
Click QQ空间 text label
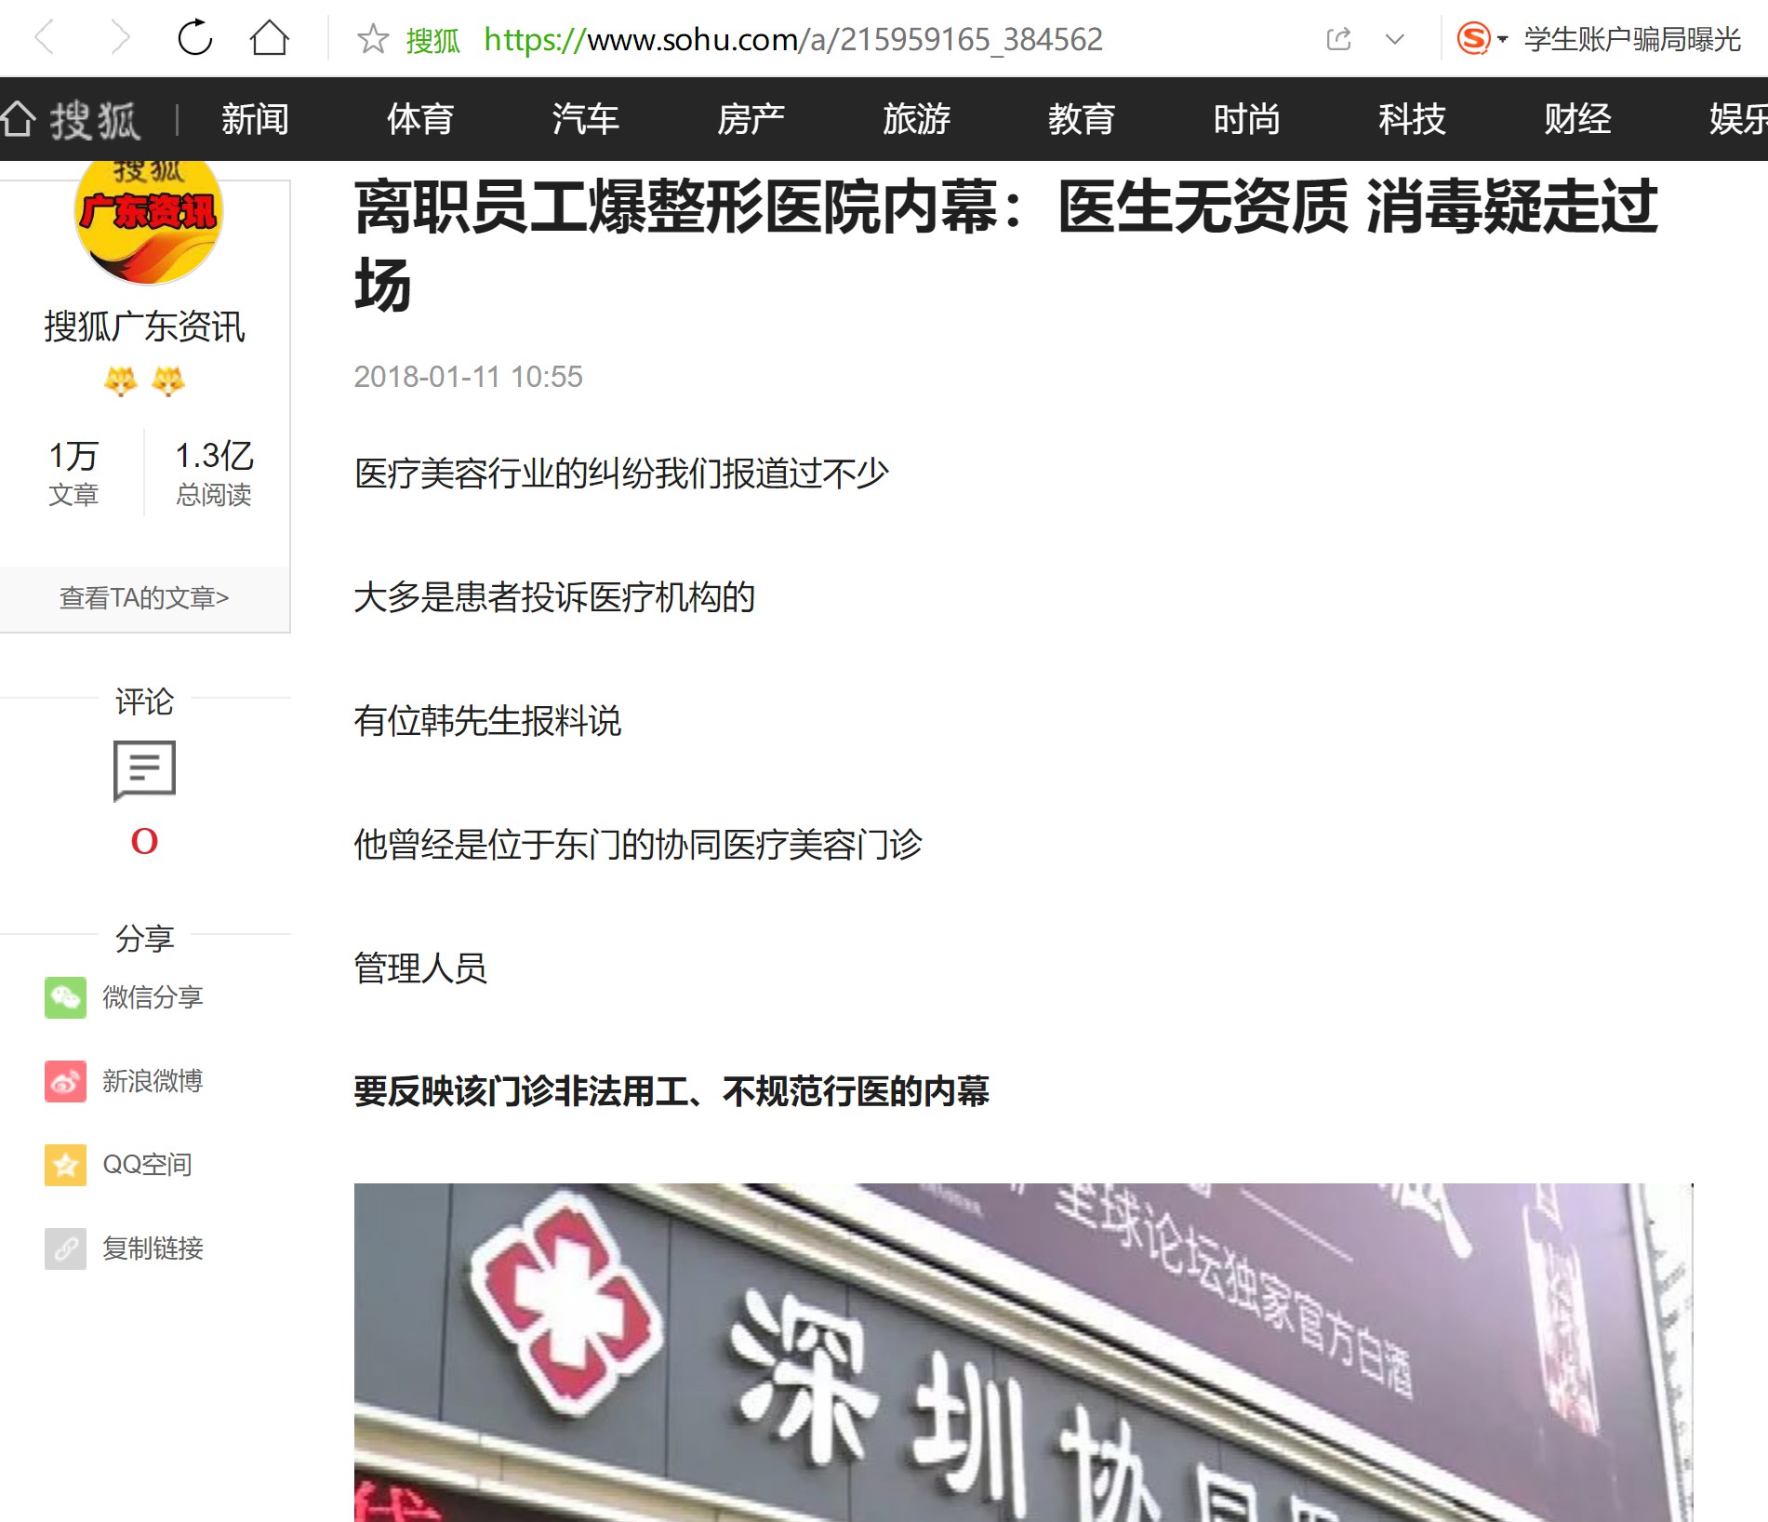(147, 1165)
